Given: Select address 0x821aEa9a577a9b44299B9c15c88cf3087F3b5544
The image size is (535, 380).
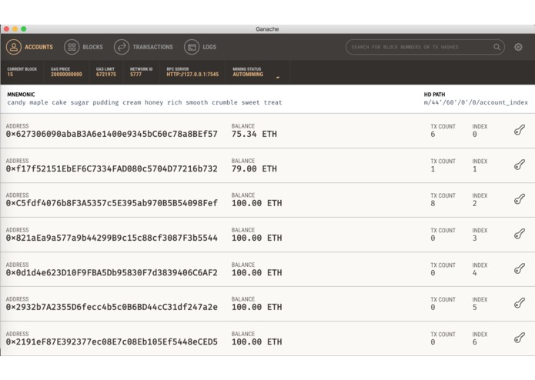Looking at the screenshot, I should pyautogui.click(x=112, y=238).
